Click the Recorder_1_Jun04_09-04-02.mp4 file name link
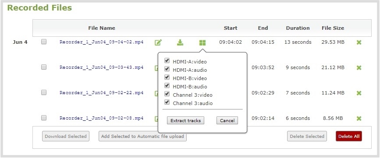Image resolution: width=380 pixels, height=158 pixels. pos(102,42)
